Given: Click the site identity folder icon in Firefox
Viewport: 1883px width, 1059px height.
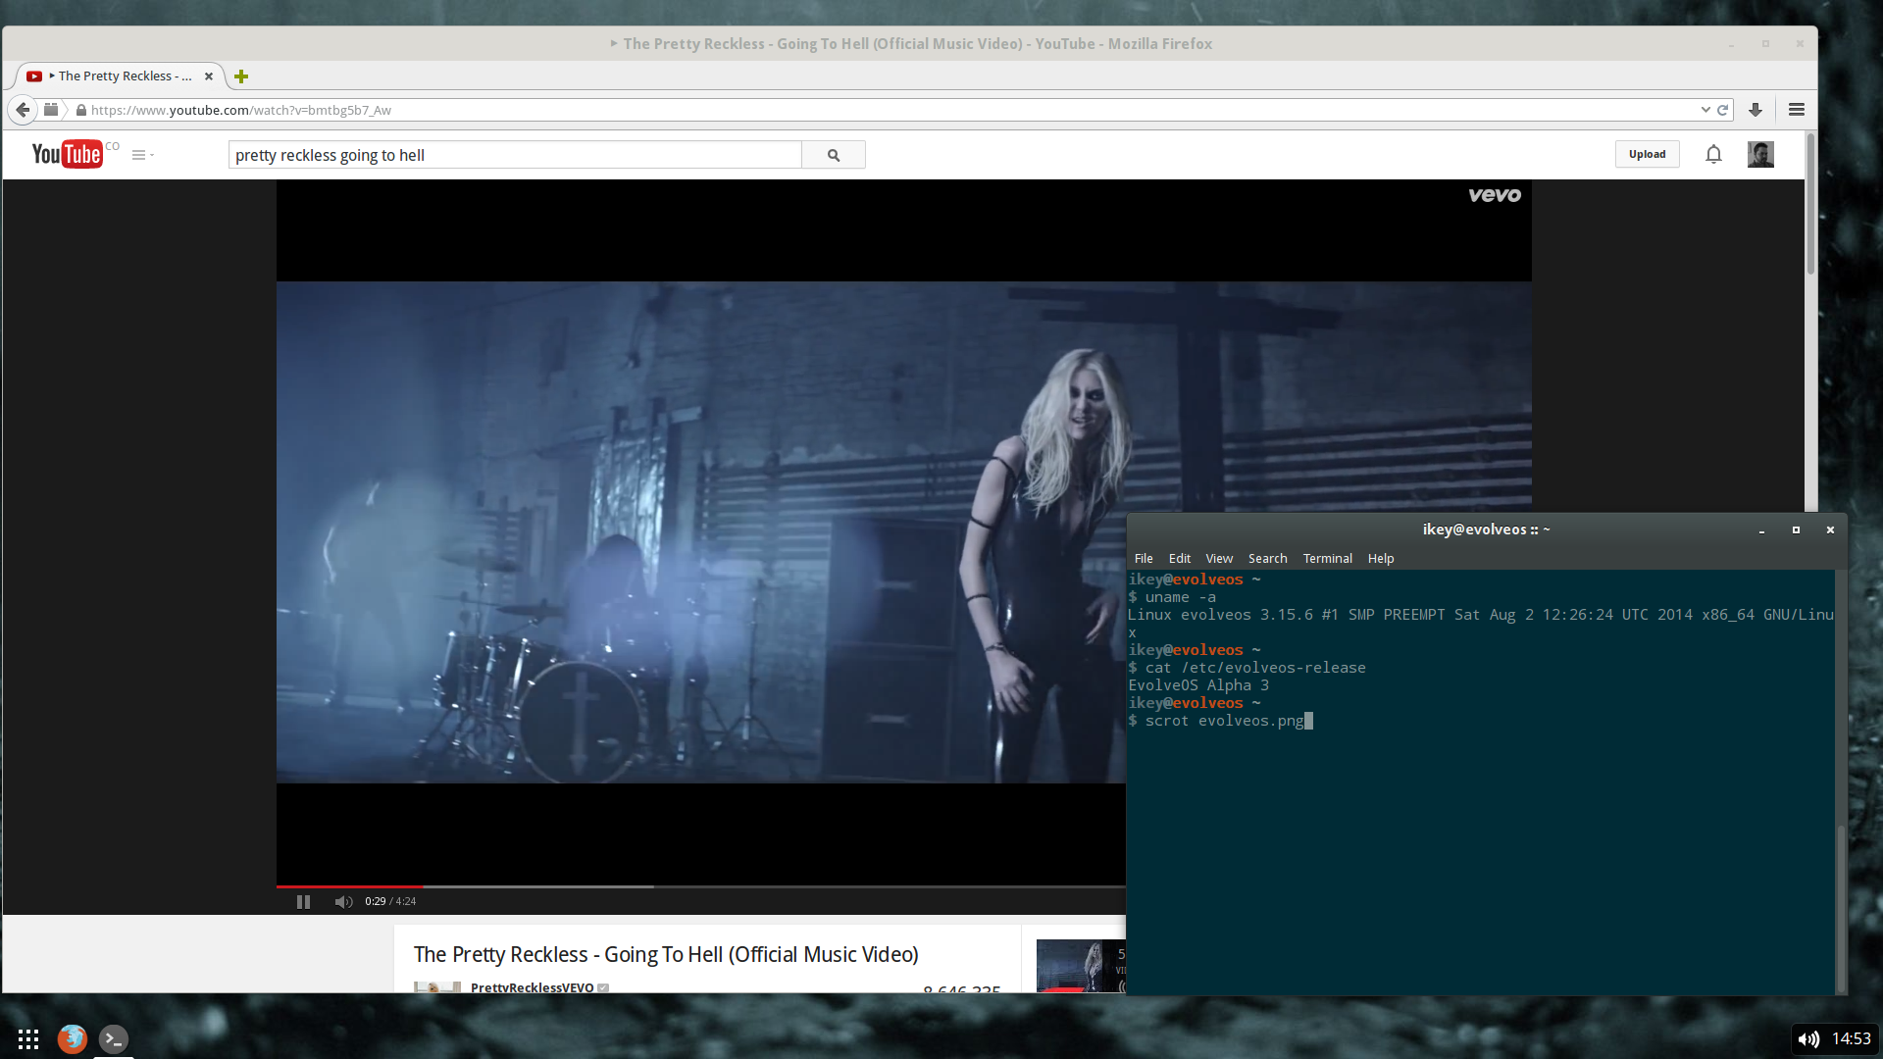Looking at the screenshot, I should coord(51,110).
